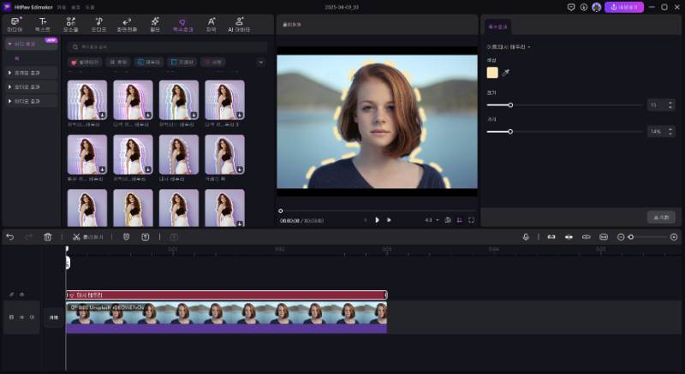
Task: Click the undo arrow icon
Action: (x=10, y=236)
